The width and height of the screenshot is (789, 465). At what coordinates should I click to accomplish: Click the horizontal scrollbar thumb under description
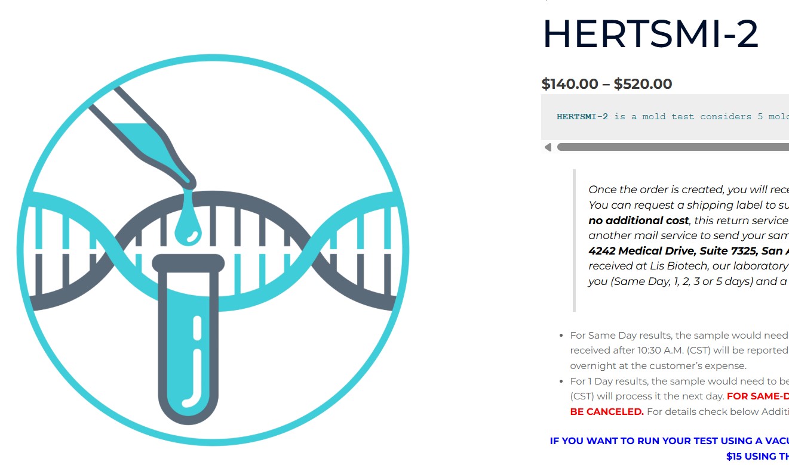669,147
